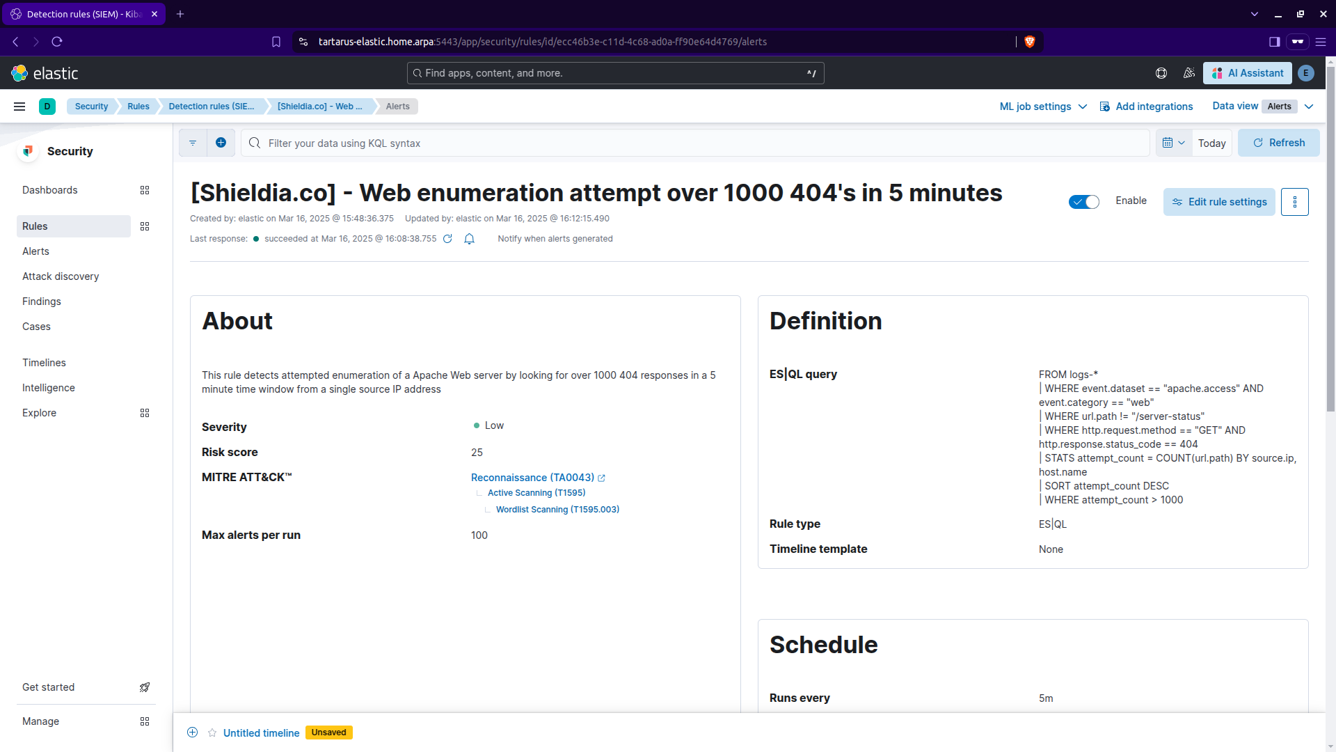Click the rule actions three-dots button
This screenshot has height=752, width=1336.
click(x=1294, y=202)
